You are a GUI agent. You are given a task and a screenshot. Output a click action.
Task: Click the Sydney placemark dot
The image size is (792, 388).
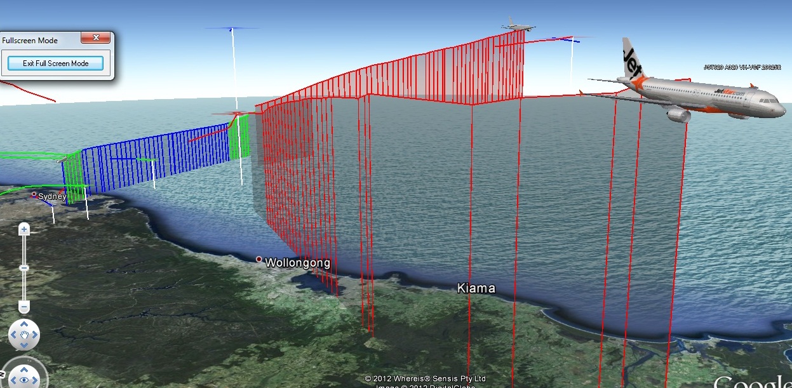(x=34, y=195)
